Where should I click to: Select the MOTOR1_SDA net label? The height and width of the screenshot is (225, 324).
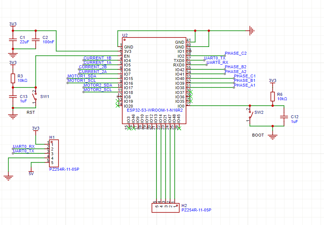[82, 76]
